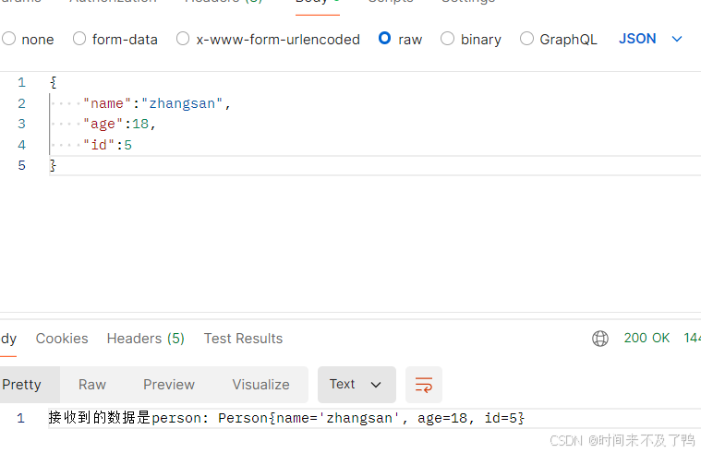This screenshot has height=453, width=701.
Task: Switch to the Cookies response tab
Action: point(62,339)
